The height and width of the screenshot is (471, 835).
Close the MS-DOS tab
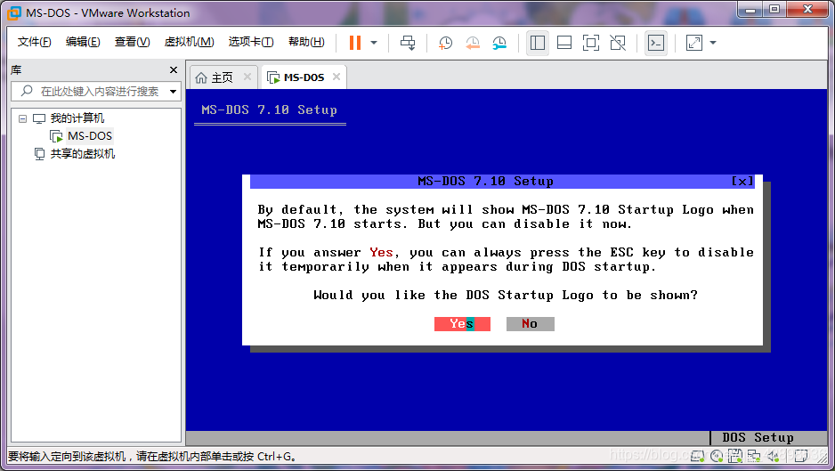pos(336,77)
